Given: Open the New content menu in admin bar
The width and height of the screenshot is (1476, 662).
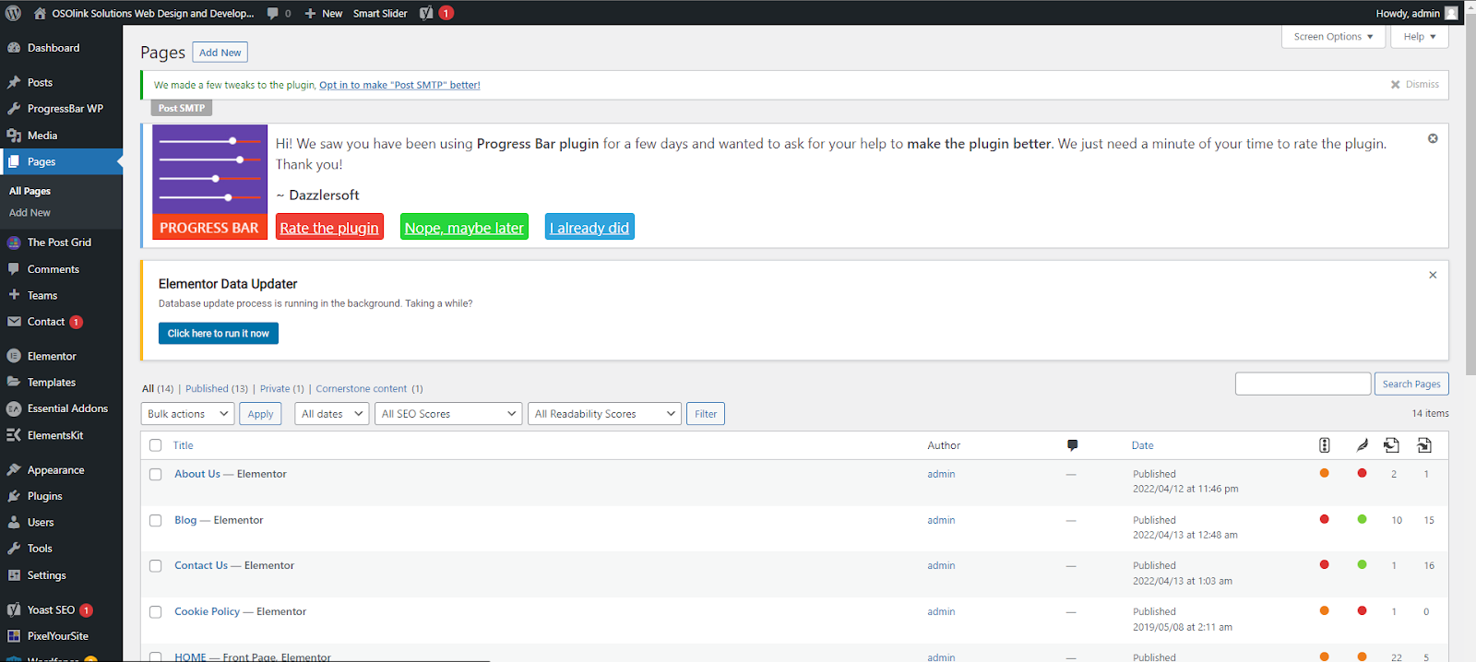Looking at the screenshot, I should tap(324, 13).
